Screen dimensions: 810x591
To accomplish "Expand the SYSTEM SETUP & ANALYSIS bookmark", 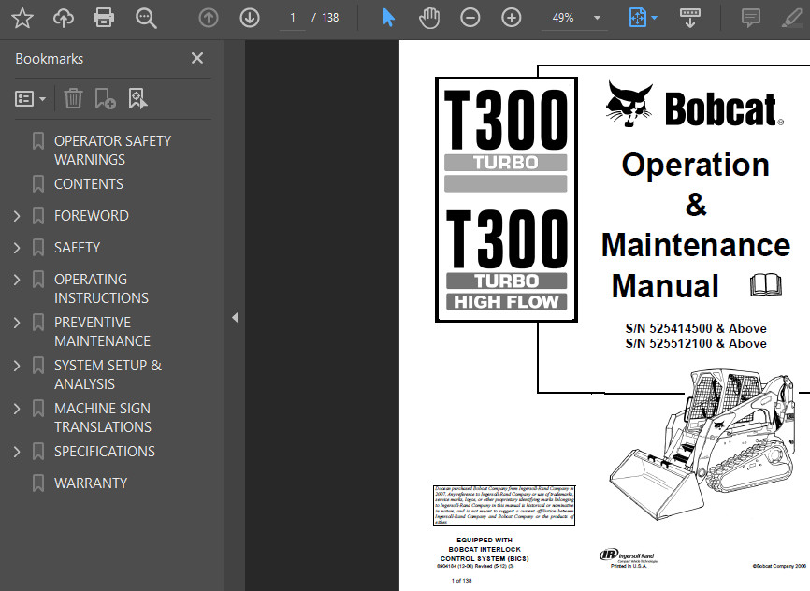I will 17,366.
